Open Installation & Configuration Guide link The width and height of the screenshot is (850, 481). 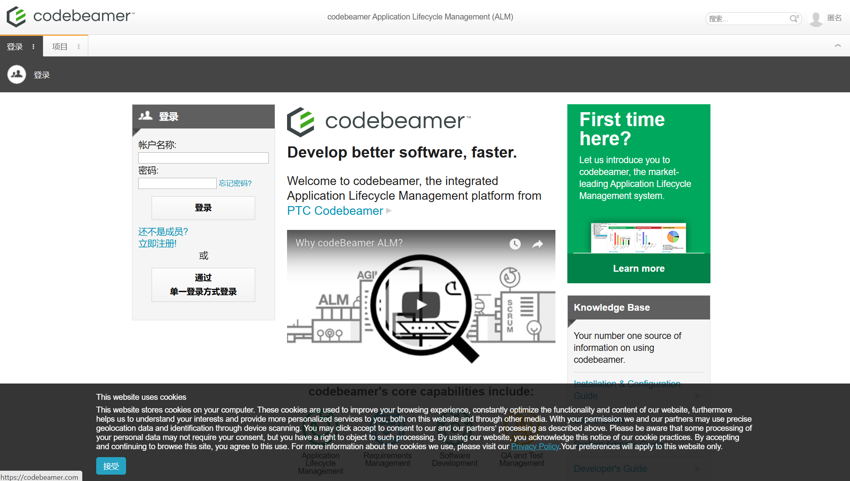[627, 389]
